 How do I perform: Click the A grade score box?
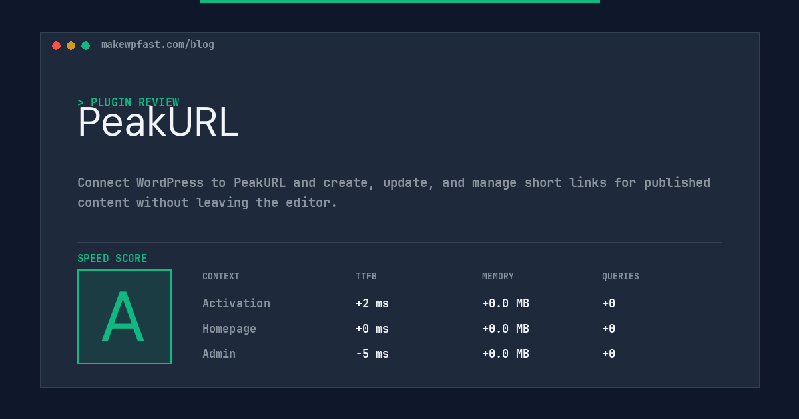pos(124,317)
